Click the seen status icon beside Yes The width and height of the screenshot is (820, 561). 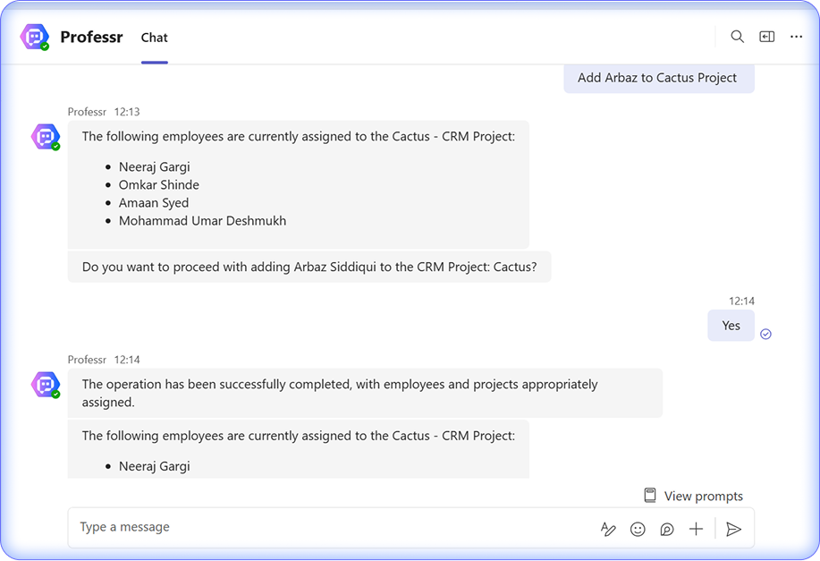tap(765, 334)
